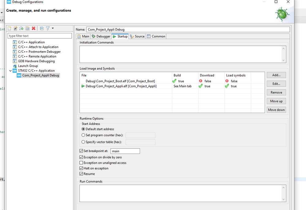Click the New prototype configuration icon
Screen dimensions: 306x210
15,29
